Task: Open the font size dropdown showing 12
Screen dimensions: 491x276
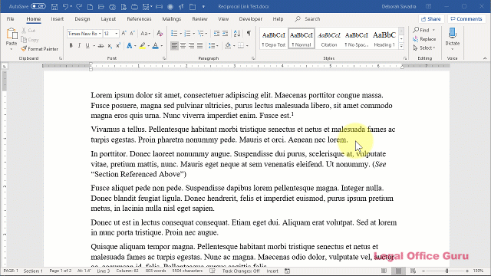Action: point(117,34)
